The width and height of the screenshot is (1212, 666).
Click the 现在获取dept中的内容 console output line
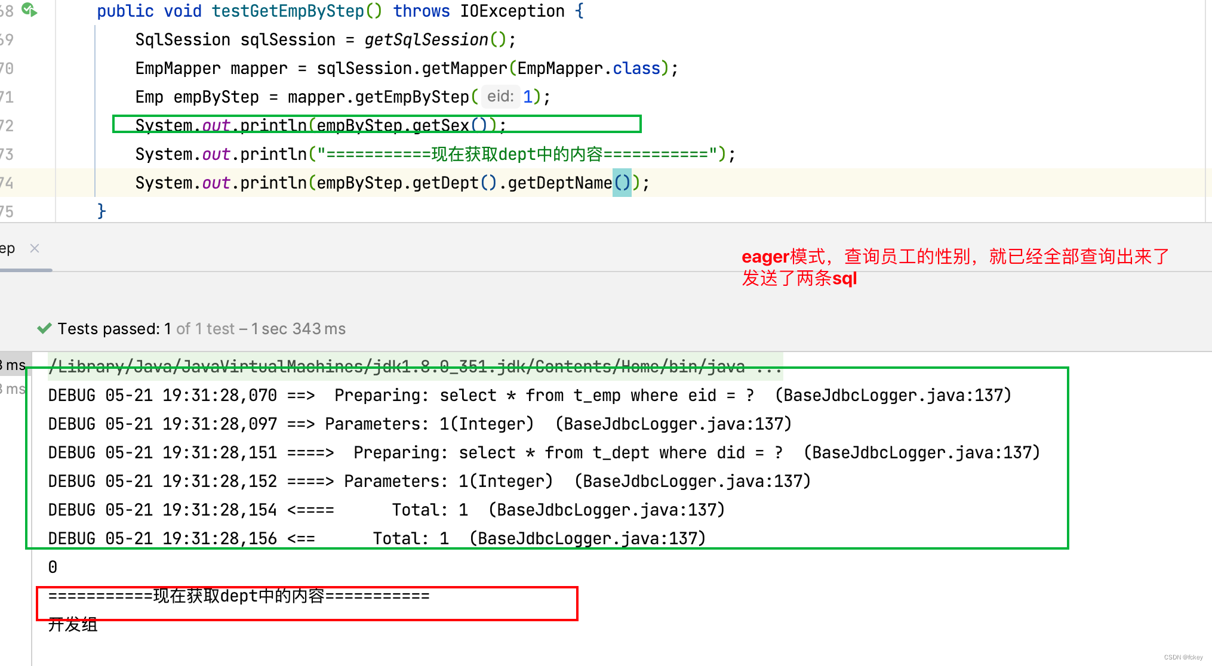tap(239, 596)
